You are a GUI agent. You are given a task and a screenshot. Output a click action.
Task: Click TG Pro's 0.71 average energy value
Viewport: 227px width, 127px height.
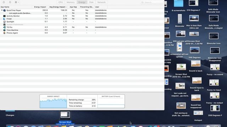(65, 27)
